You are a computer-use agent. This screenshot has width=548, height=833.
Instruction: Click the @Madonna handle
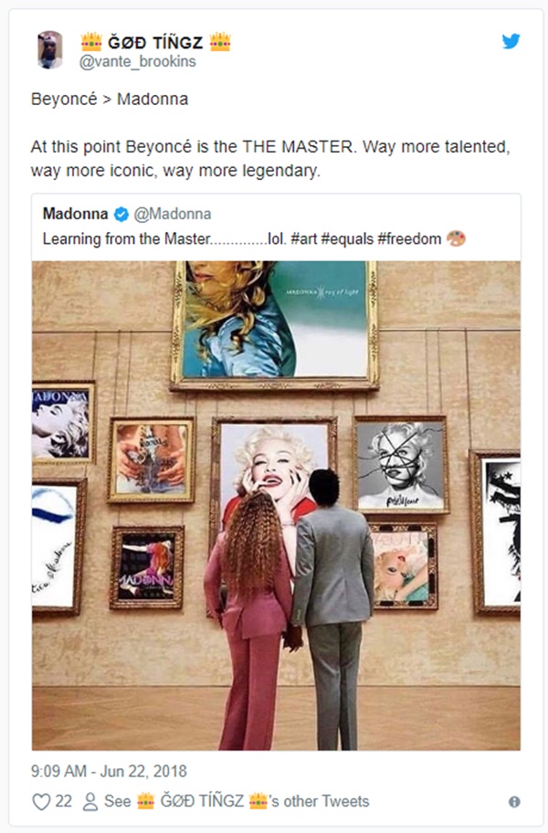173,214
